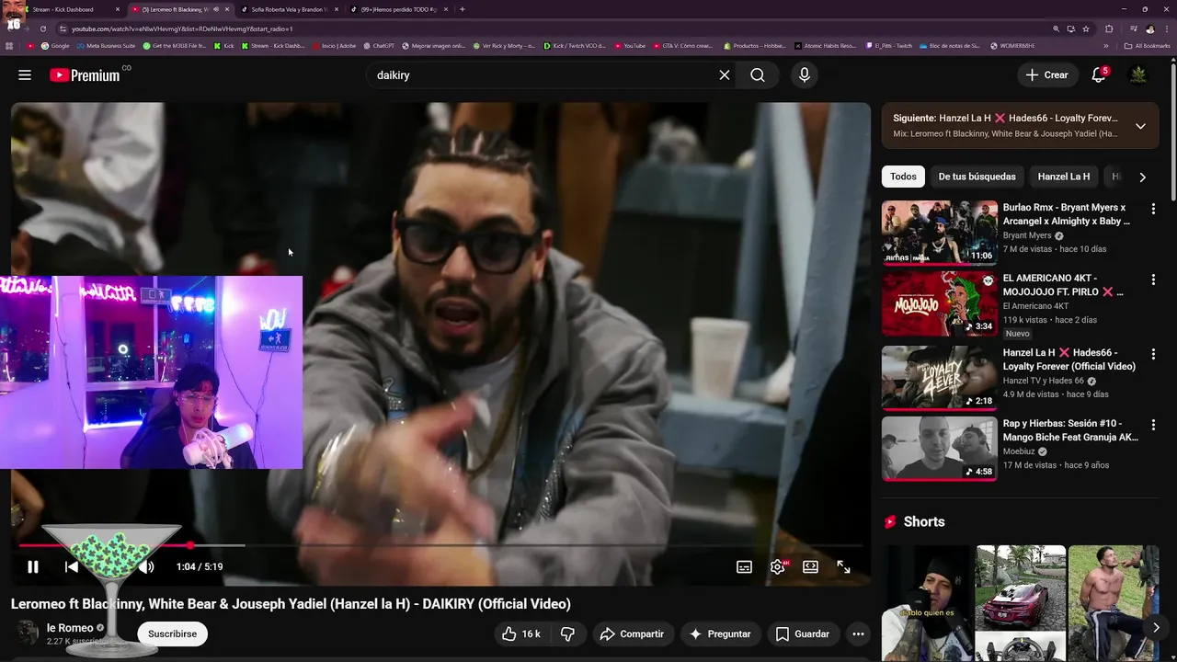The image size is (1177, 662).
Task: Open the browser extensions puzzle icon
Action: click(1109, 29)
